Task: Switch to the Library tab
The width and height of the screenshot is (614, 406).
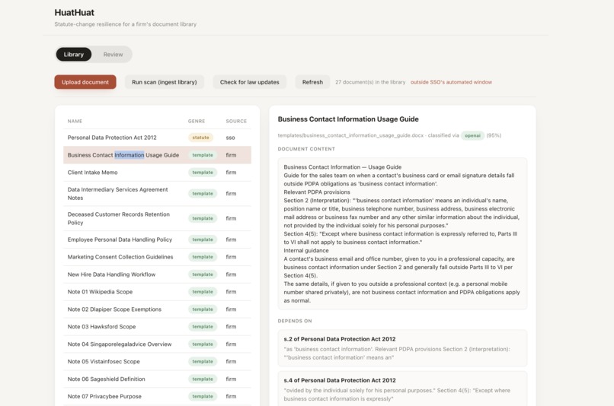Action: tap(74, 54)
